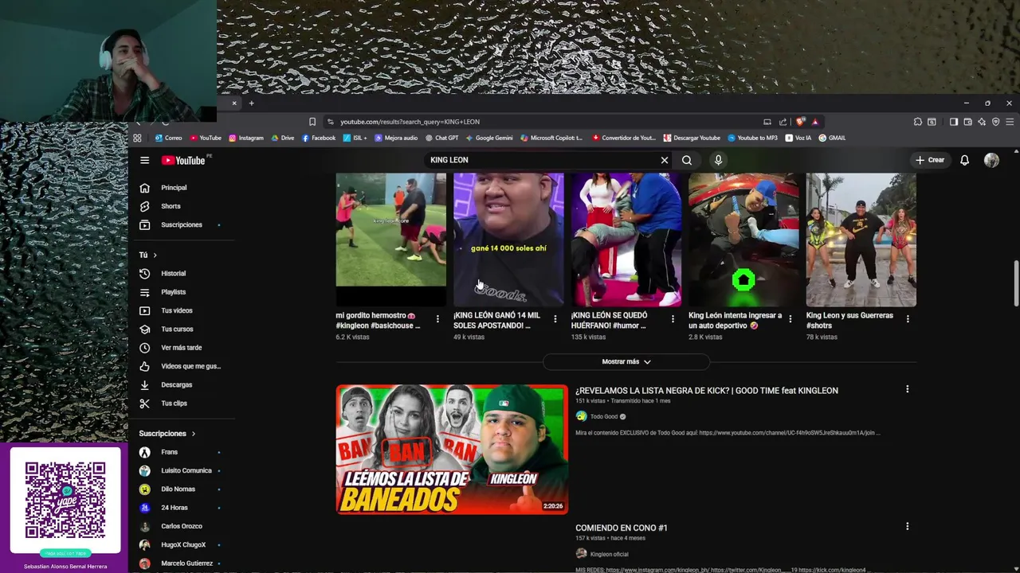
Task: Open Descargas in the sidebar
Action: (x=176, y=384)
